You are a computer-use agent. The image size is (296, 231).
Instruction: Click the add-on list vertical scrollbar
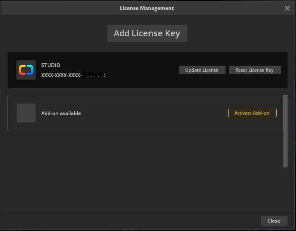coord(285,126)
